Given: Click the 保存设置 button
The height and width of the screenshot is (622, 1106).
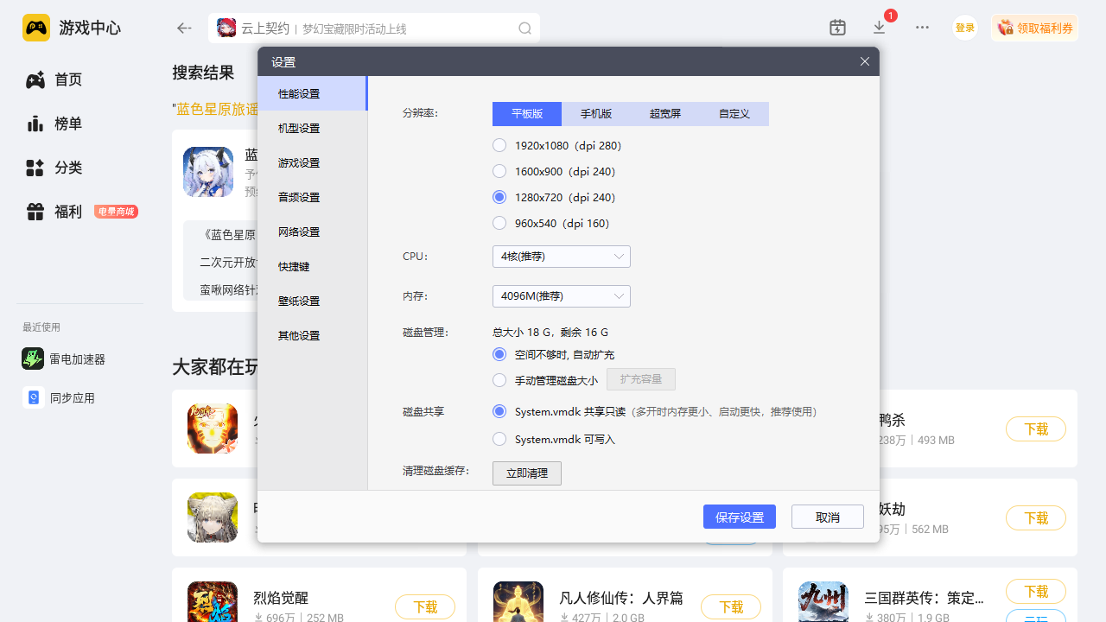Looking at the screenshot, I should point(739,517).
